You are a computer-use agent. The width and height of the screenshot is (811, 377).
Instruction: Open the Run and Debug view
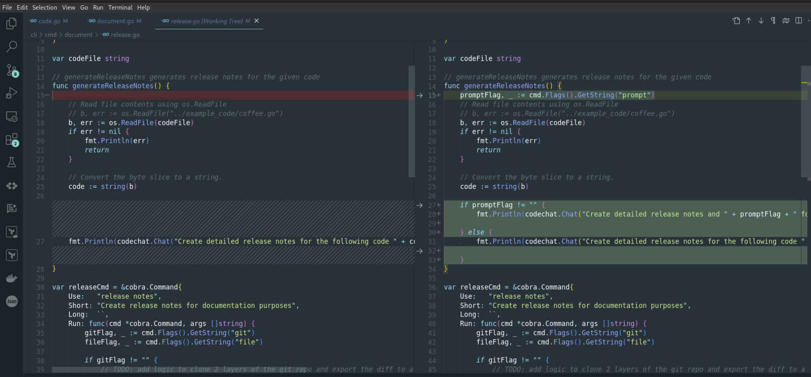tap(11, 93)
